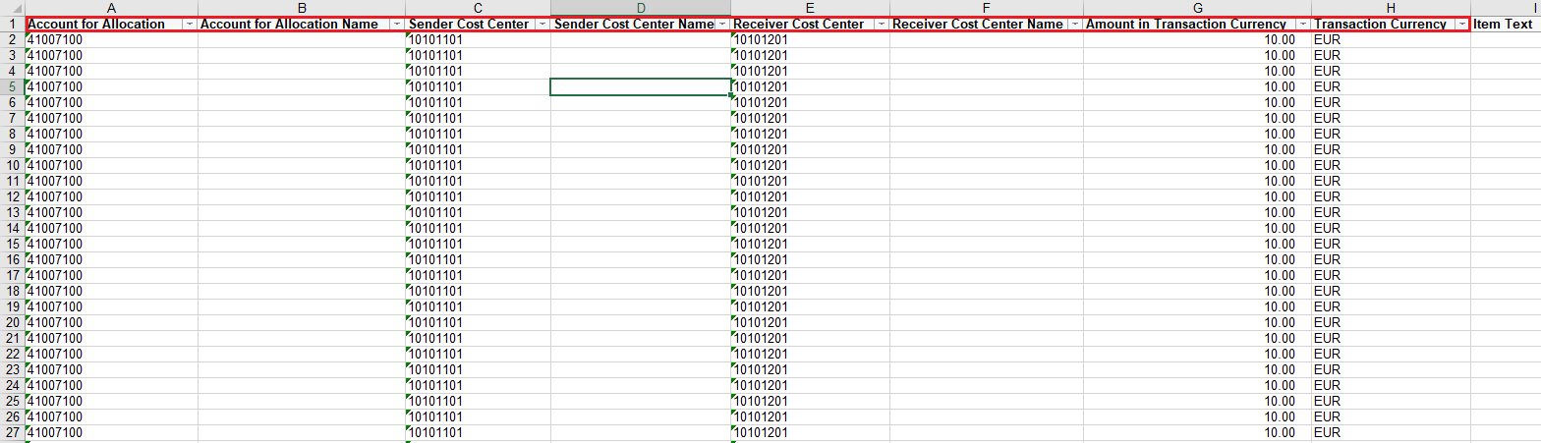This screenshot has height=443, width=1541.
Task: Select entire column G via its header
Action: click(1197, 7)
